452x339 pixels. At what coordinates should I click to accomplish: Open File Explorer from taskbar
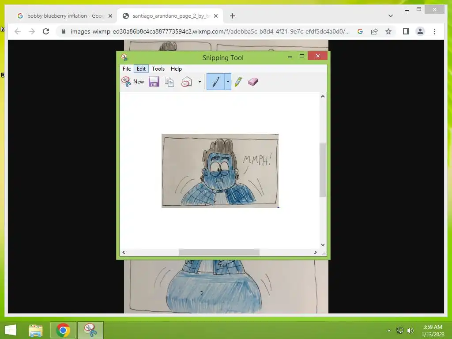point(36,330)
